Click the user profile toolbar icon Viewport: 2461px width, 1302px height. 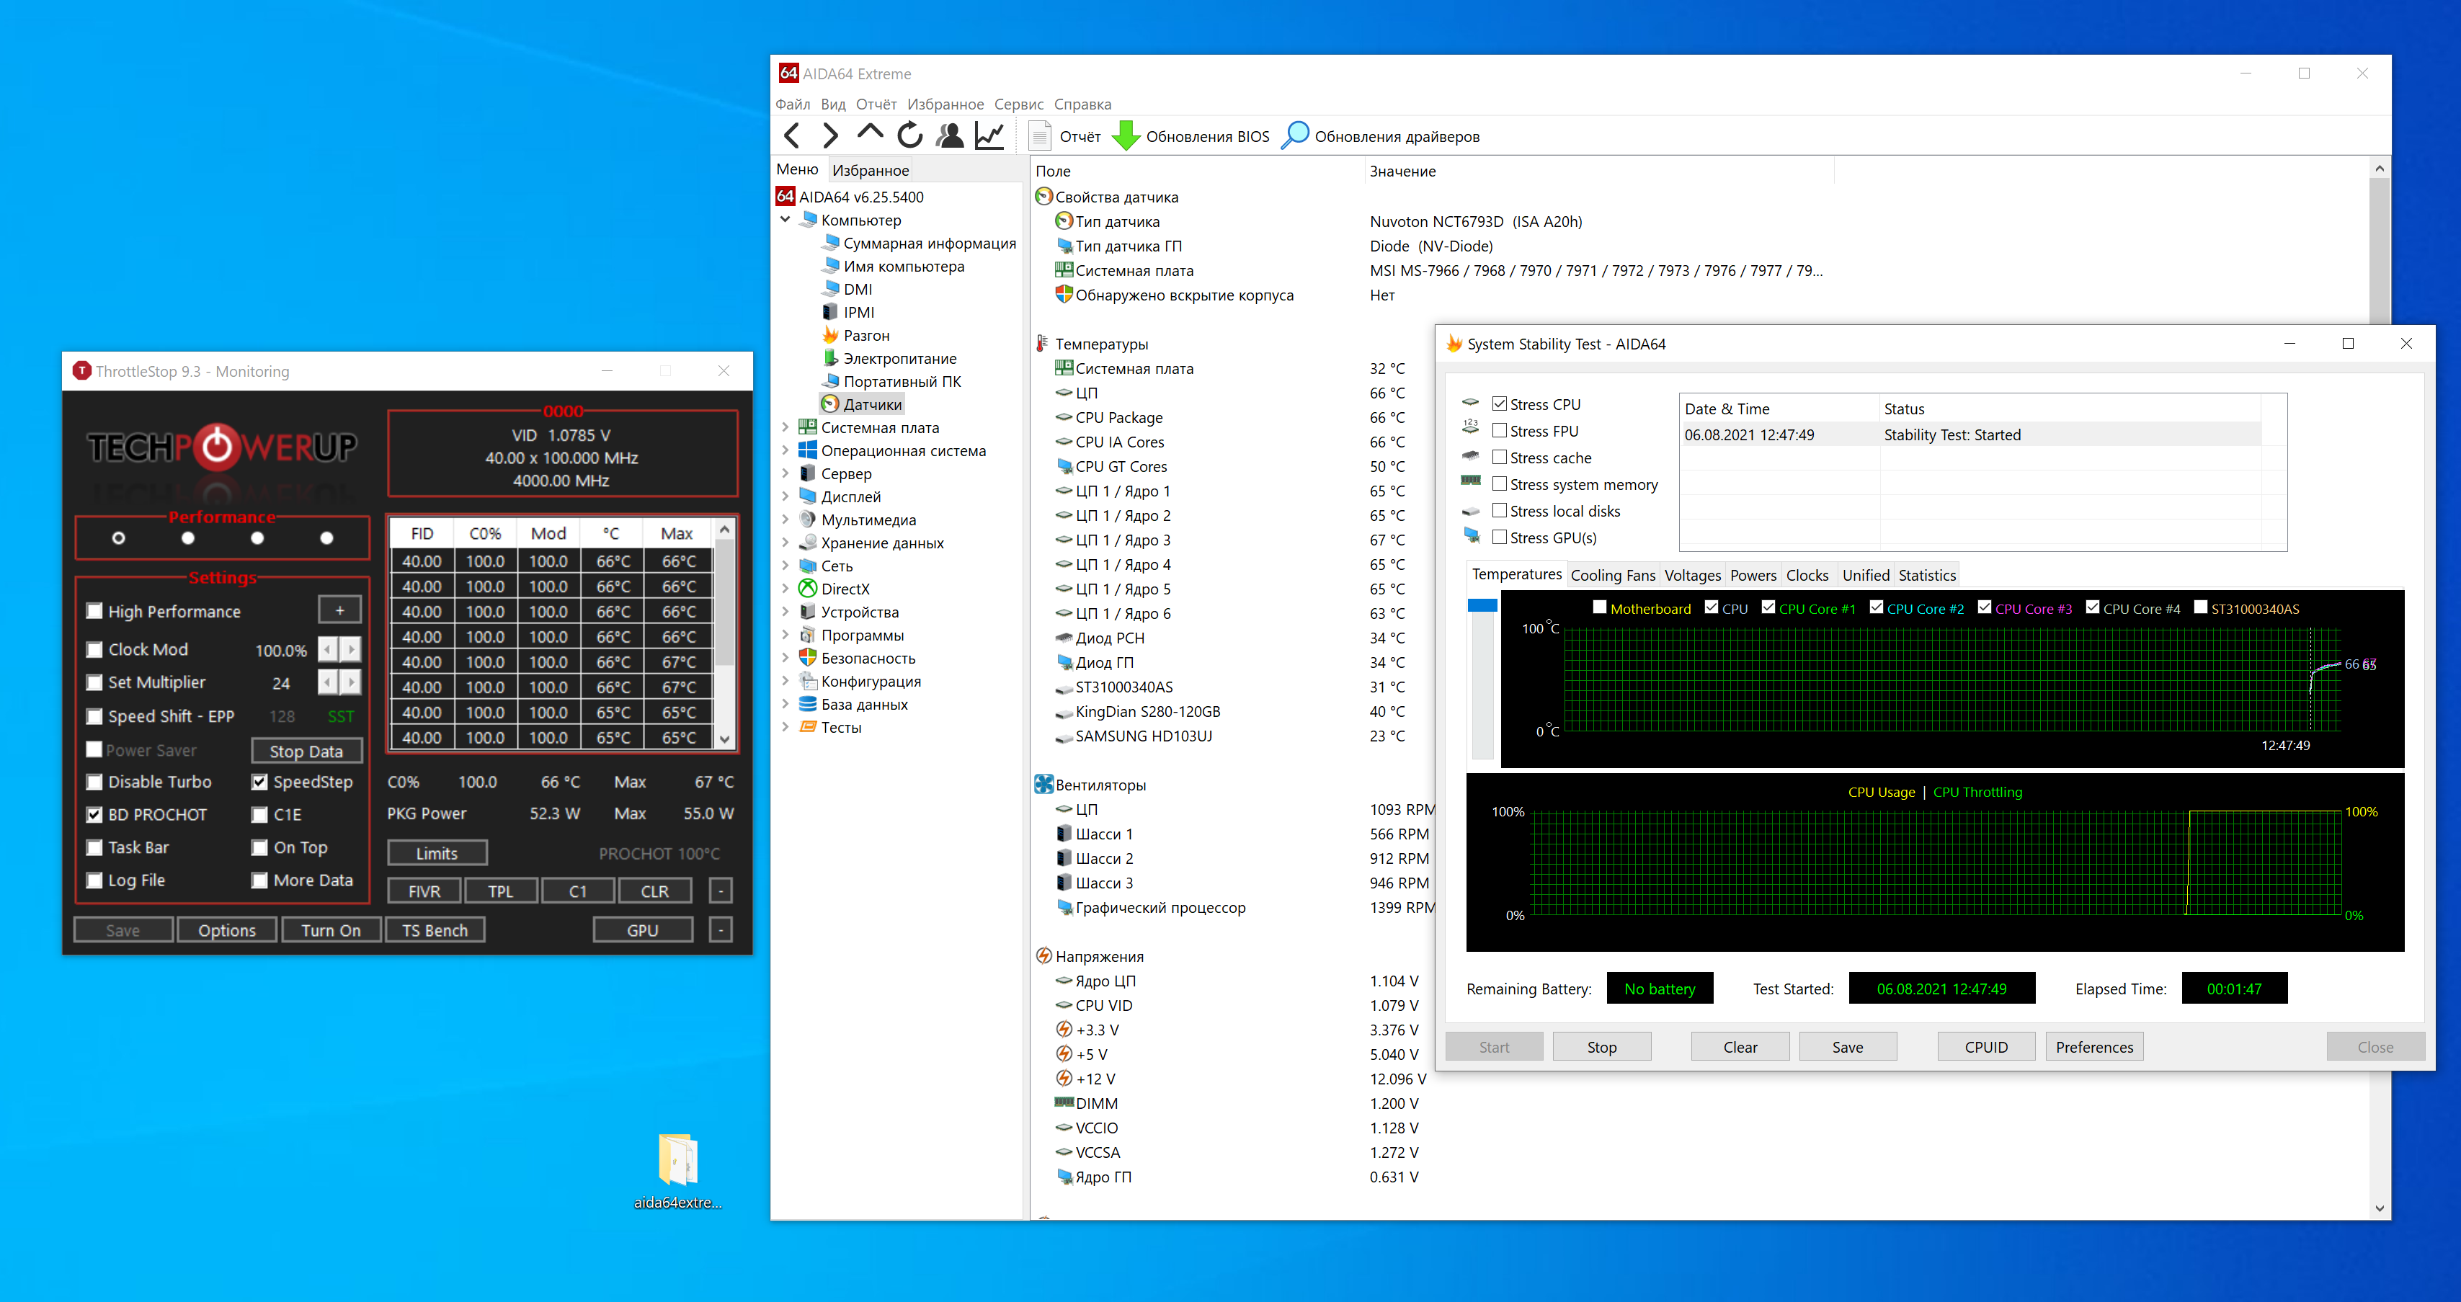pyautogui.click(x=950, y=137)
